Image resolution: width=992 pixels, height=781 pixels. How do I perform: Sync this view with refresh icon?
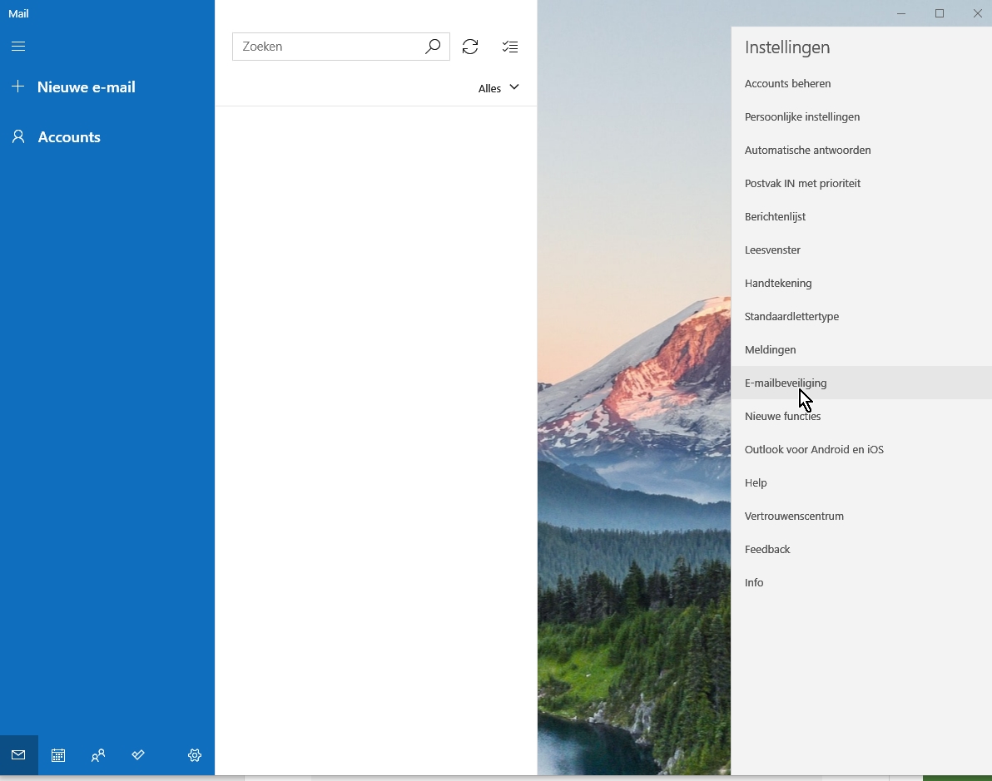click(470, 47)
